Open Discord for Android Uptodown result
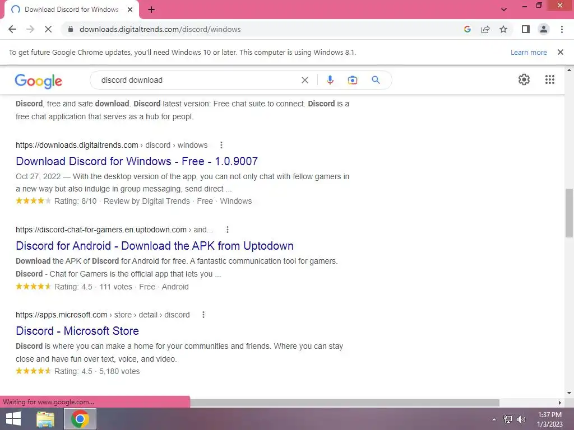 click(x=155, y=246)
